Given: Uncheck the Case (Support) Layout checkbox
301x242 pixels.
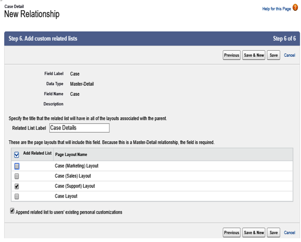Looking at the screenshot, I should click(x=17, y=186).
